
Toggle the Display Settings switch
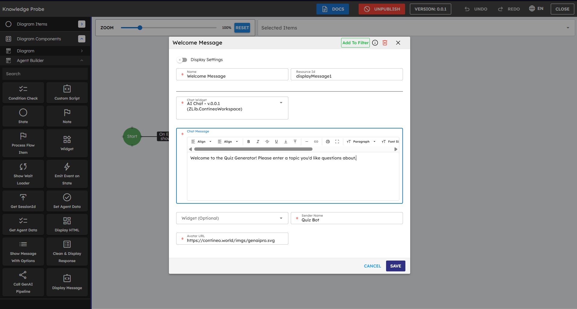pyautogui.click(x=182, y=60)
